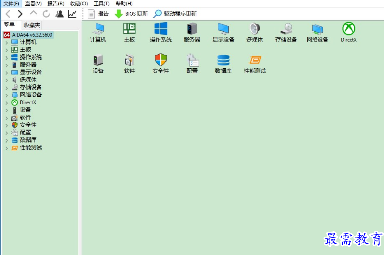Open the 计算机 icon in main panel
The image size is (387, 255).
pos(98,32)
